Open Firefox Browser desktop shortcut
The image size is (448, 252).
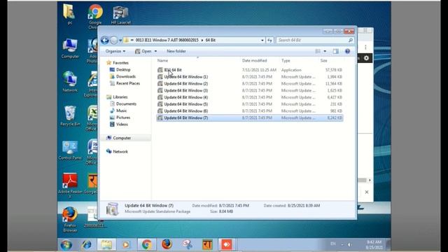click(x=70, y=219)
